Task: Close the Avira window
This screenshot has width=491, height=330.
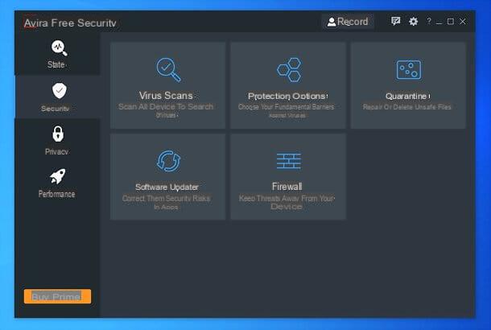Action: pos(463,21)
